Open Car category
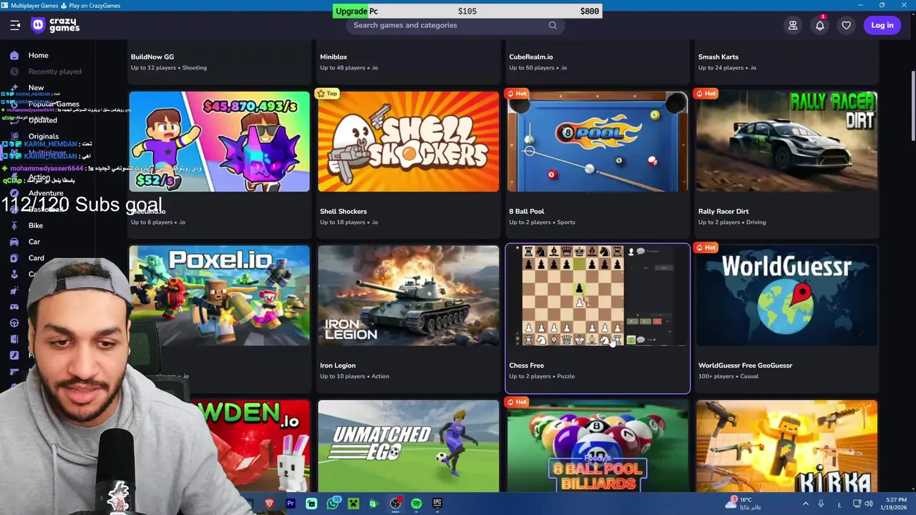The image size is (916, 515). pyautogui.click(x=34, y=242)
